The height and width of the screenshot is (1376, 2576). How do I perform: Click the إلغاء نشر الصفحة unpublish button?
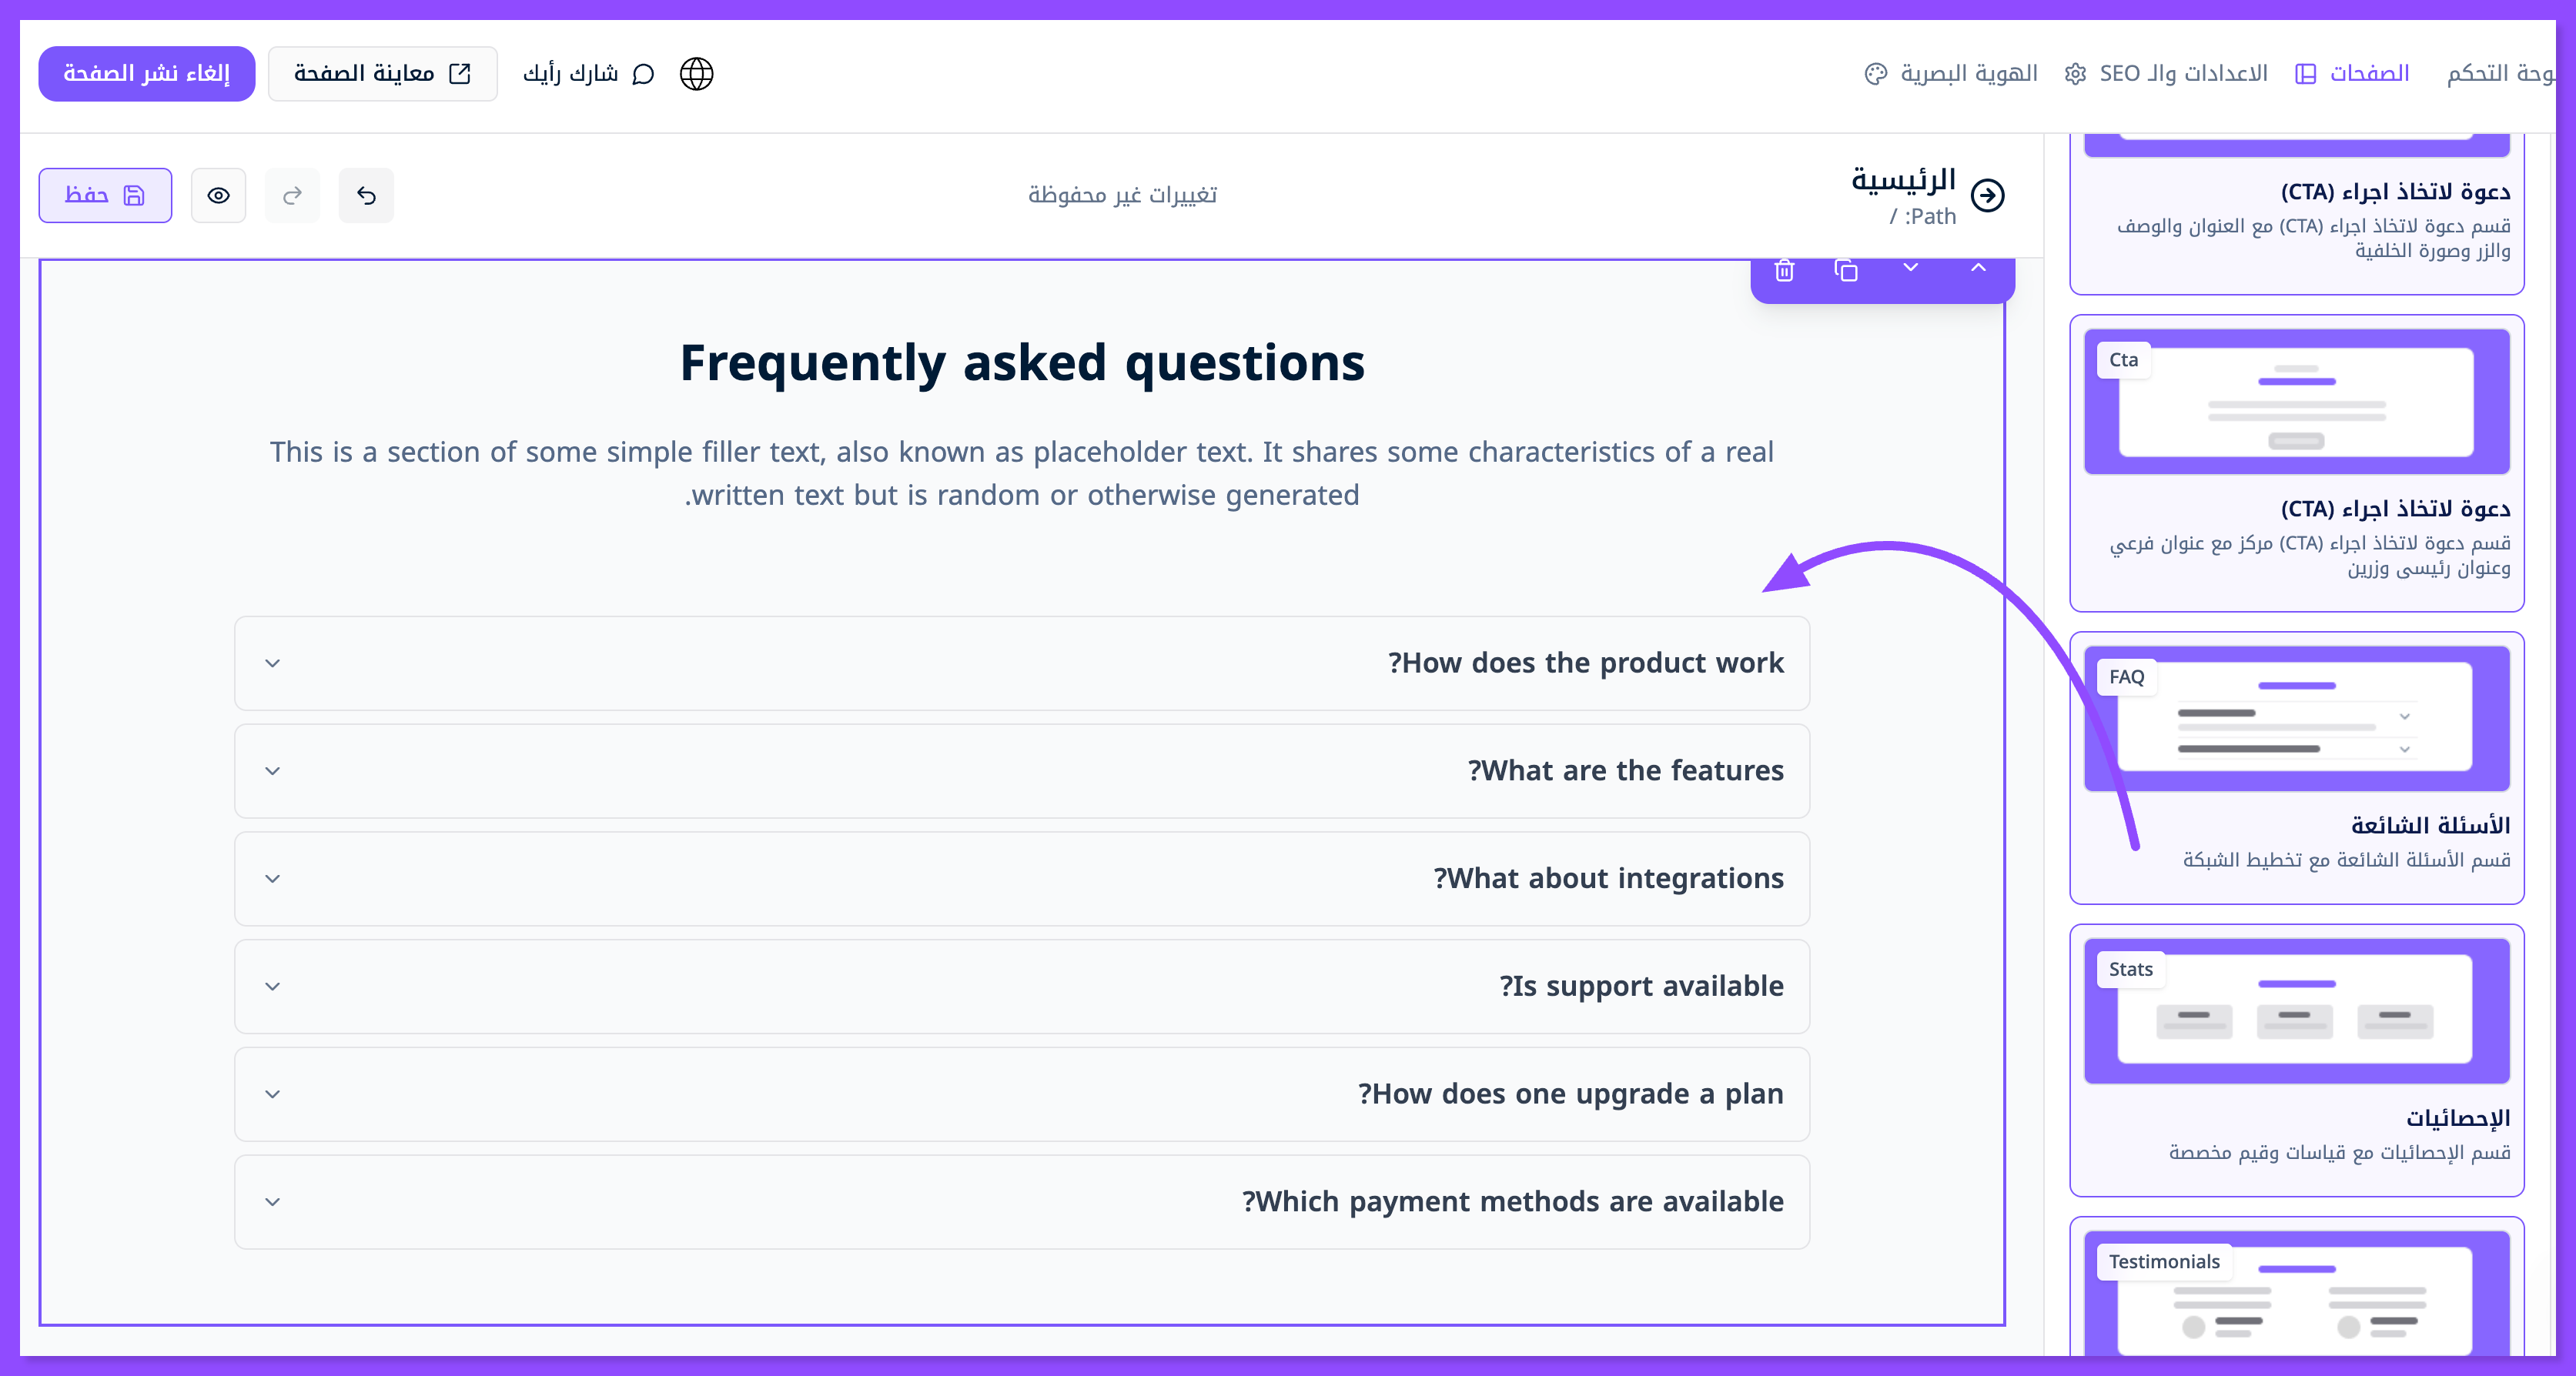(146, 74)
